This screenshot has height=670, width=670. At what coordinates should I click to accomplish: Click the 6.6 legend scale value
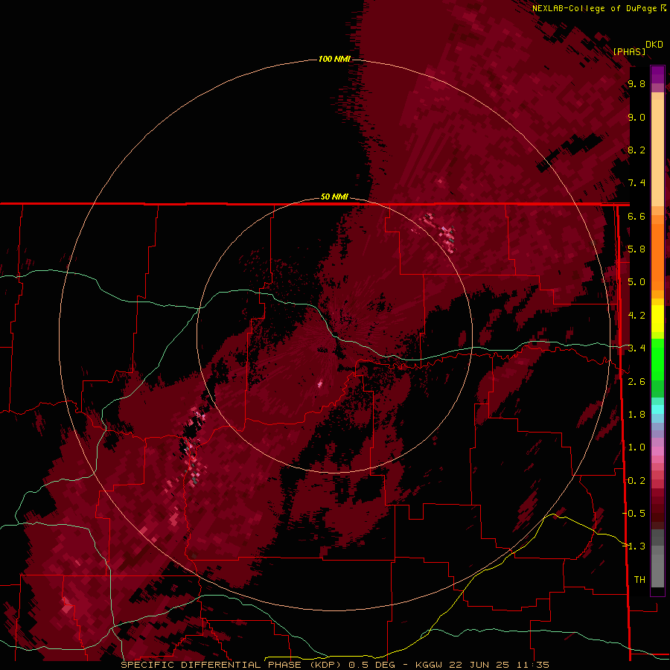tap(636, 217)
